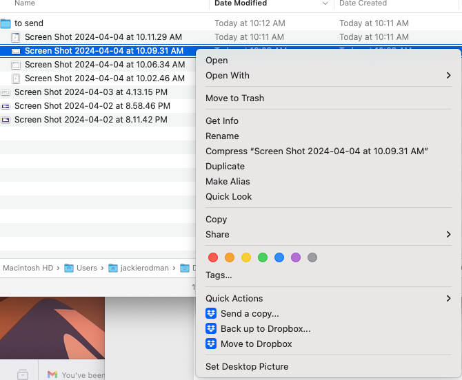Sort by Date Modified column header
462x380 pixels.
pos(241,3)
